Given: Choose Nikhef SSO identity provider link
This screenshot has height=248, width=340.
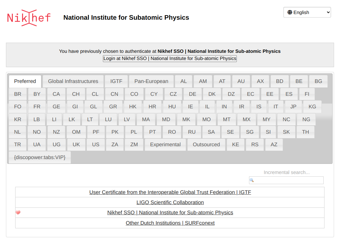Looking at the screenshot, I should point(170,212).
